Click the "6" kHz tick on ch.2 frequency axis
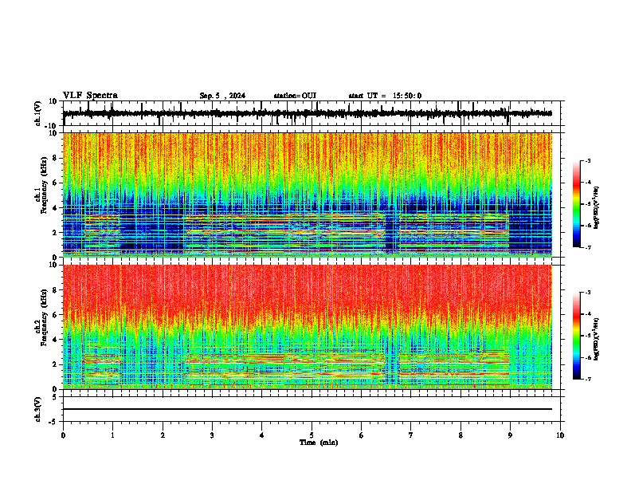 (x=55, y=315)
